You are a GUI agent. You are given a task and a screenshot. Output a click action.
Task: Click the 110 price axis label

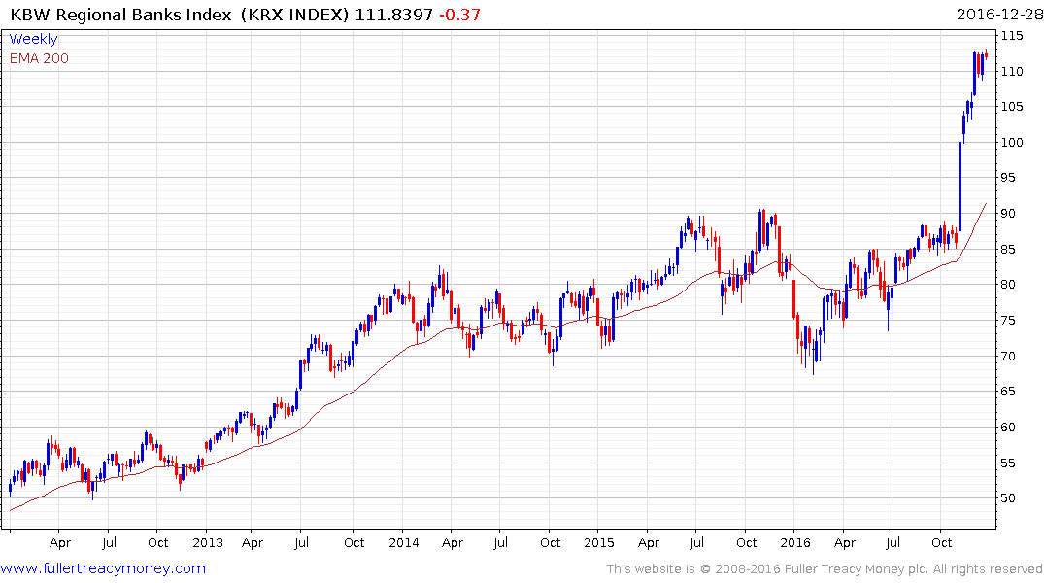pyautogui.click(x=1012, y=71)
